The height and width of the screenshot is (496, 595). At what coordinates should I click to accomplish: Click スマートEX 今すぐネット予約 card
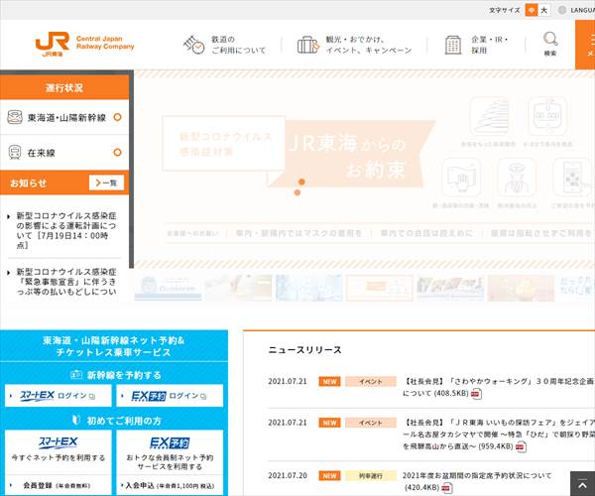[59, 452]
